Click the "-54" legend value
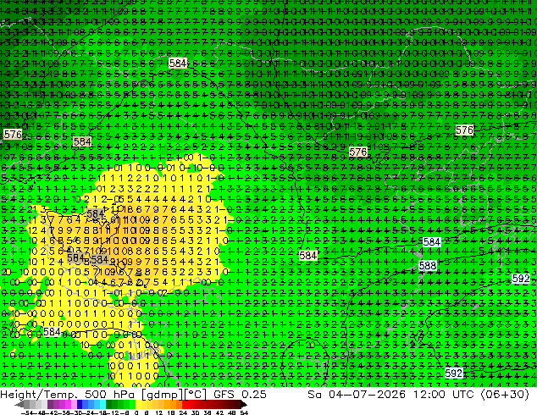The height and width of the screenshot is (415, 537). point(27,412)
